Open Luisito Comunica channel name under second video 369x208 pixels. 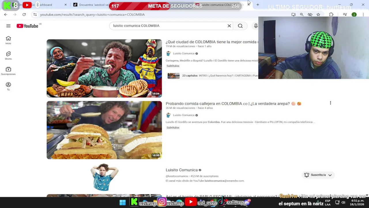click(x=184, y=115)
